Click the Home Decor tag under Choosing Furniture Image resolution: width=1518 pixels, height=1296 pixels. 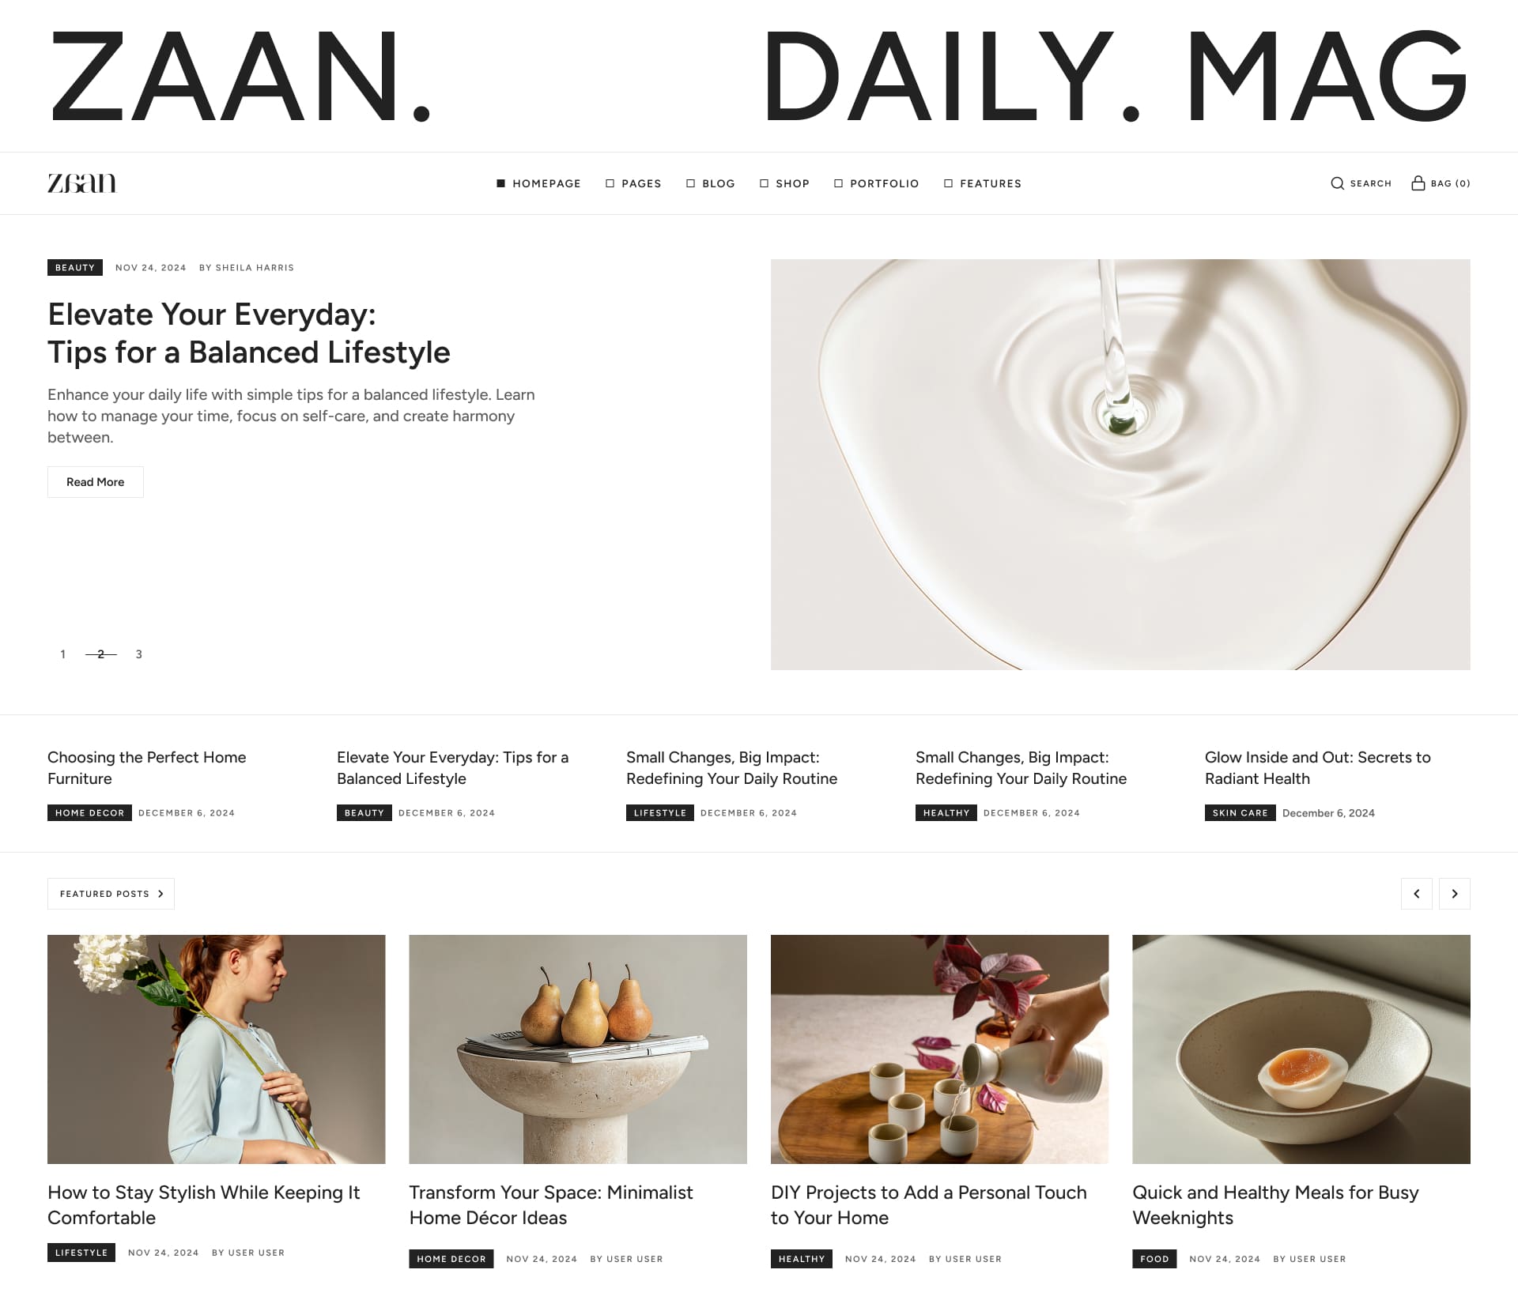pyautogui.click(x=89, y=812)
